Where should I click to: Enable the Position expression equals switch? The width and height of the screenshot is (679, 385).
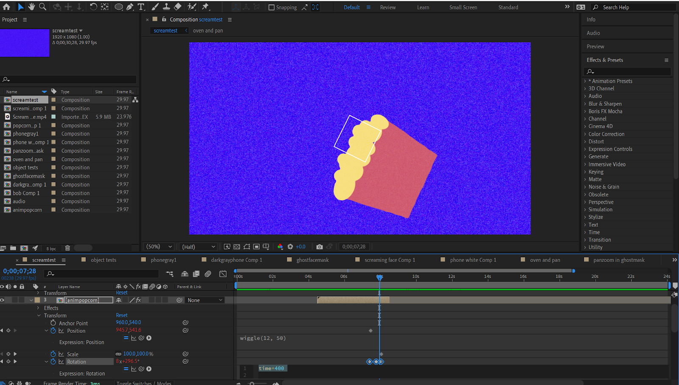tap(126, 338)
